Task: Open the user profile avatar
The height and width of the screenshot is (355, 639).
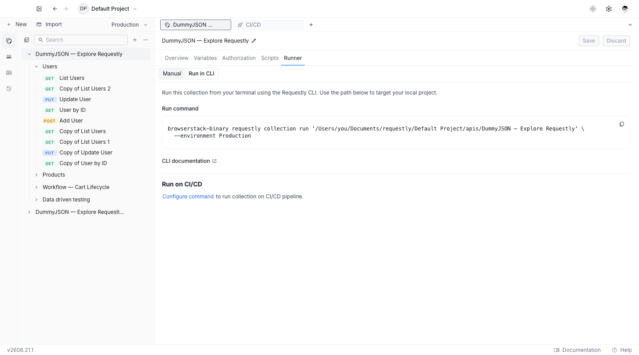Action: point(625,9)
